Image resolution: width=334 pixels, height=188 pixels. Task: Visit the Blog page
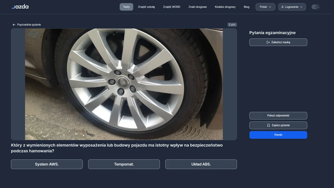tap(247, 7)
